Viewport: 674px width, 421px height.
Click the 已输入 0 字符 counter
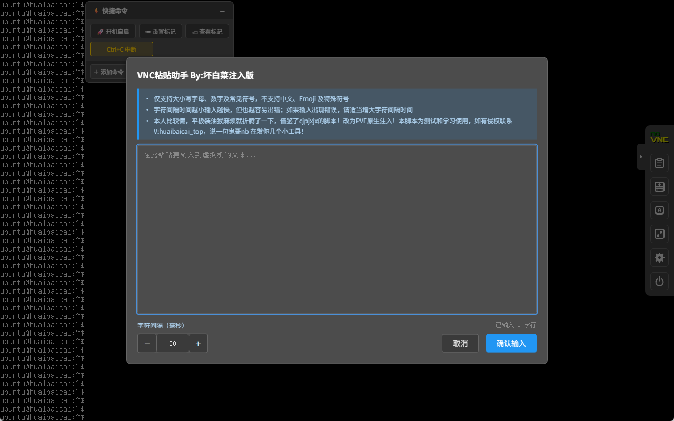pos(516,325)
